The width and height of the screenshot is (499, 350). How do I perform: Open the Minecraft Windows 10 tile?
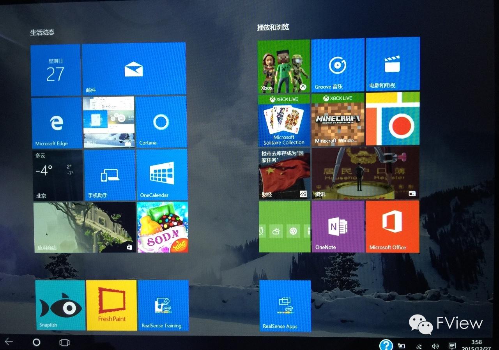338,119
